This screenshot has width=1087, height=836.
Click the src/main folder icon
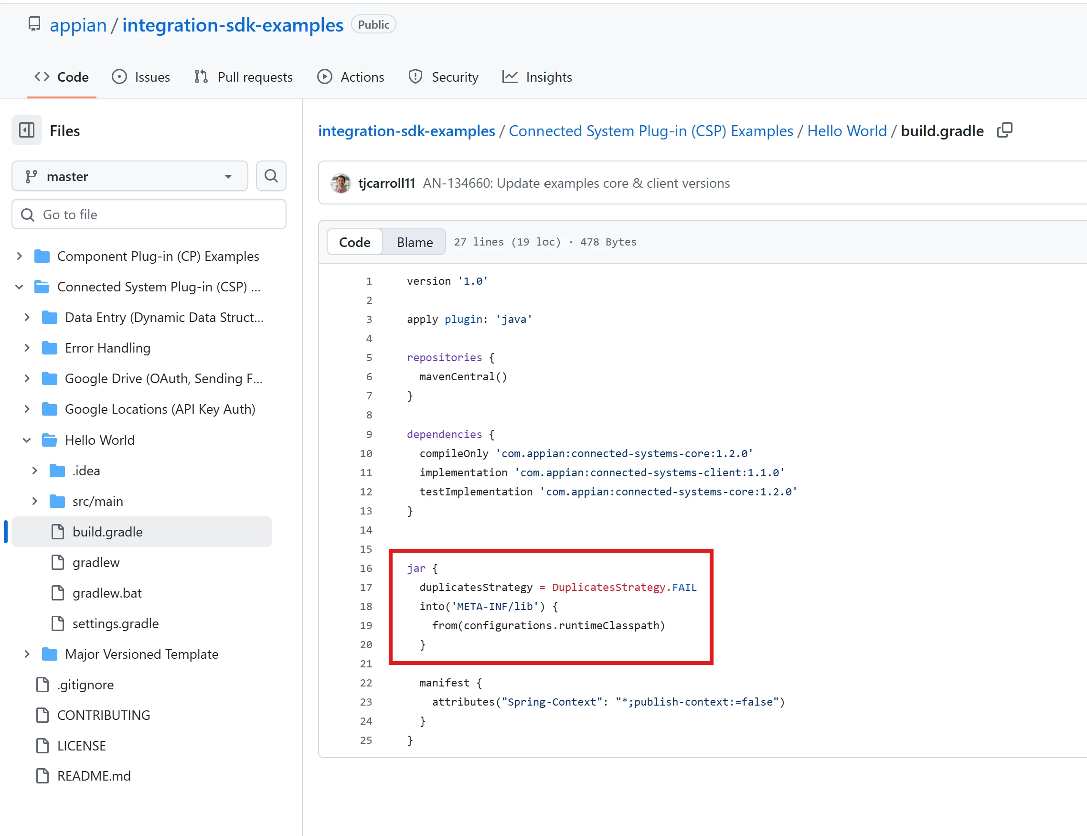57,501
